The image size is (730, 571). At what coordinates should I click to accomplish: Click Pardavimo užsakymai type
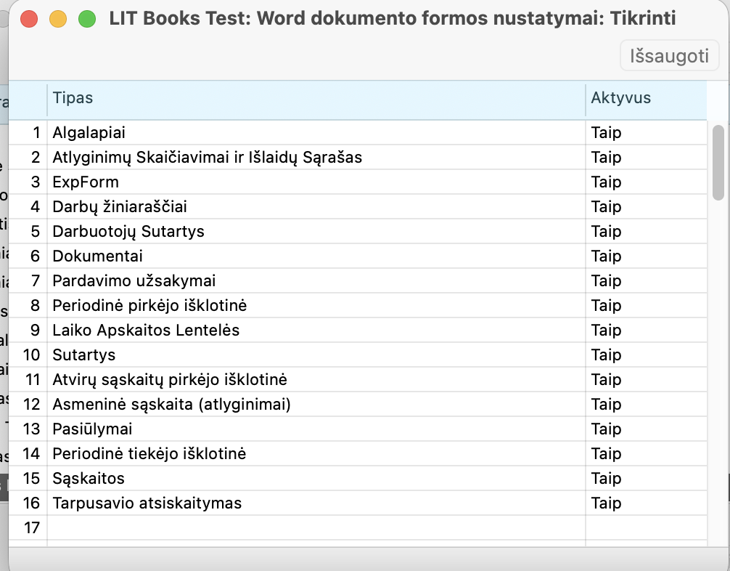coord(316,281)
